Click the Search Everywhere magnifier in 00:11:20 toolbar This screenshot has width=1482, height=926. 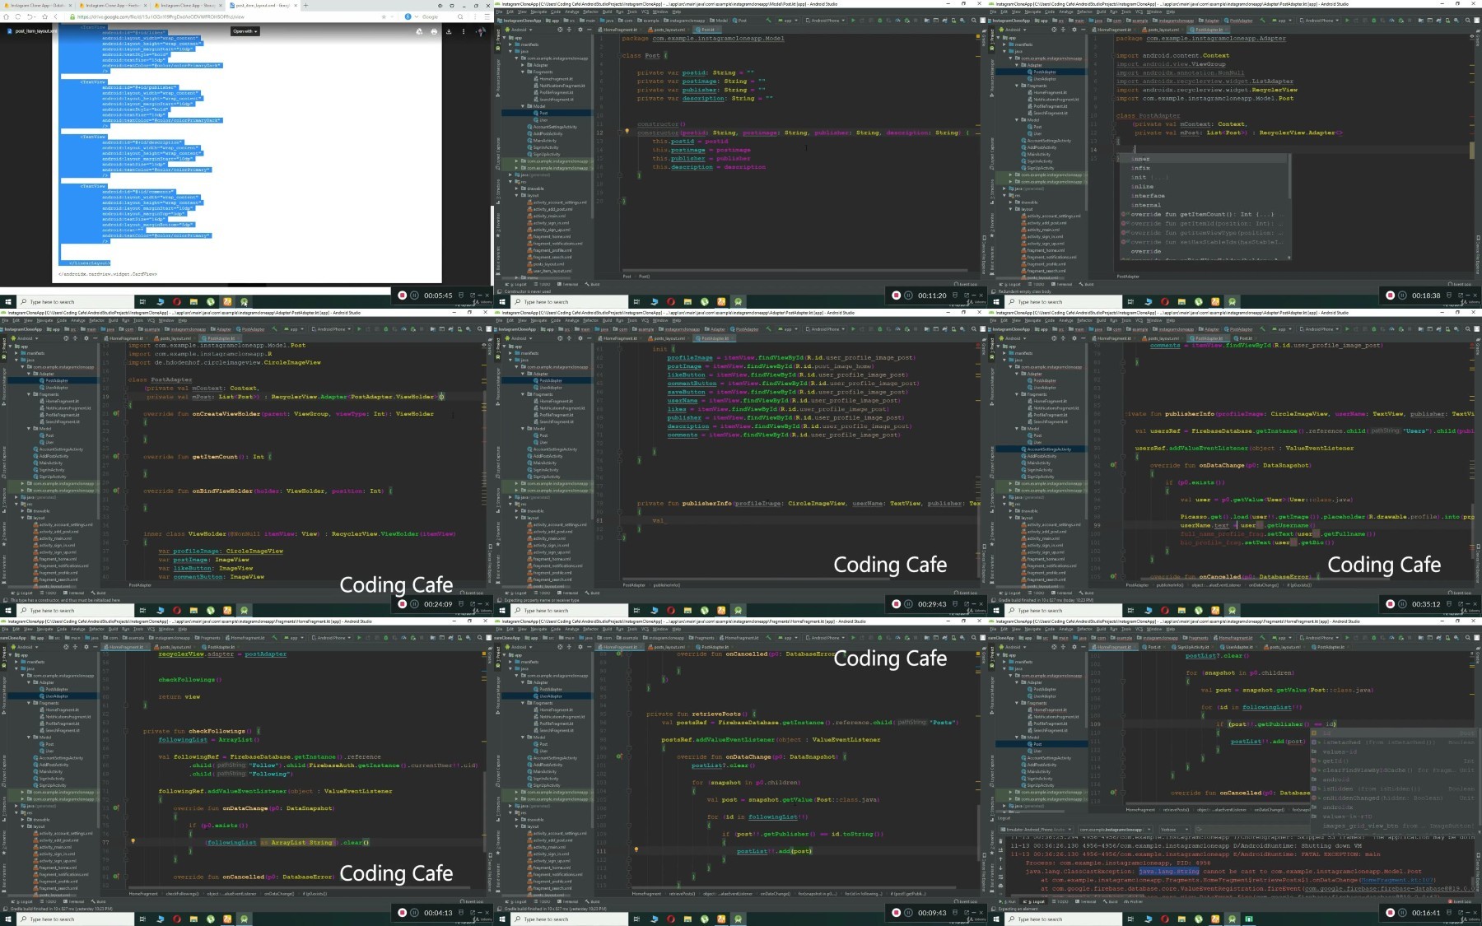point(973,21)
